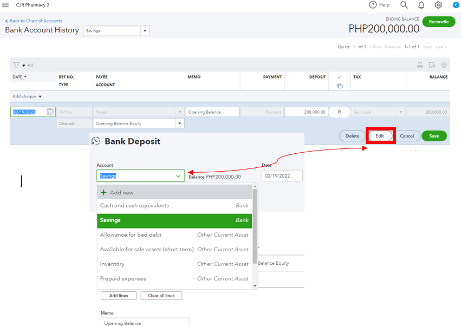Click Add lines button
Viewport: 461px width, 326px height.
click(x=119, y=296)
